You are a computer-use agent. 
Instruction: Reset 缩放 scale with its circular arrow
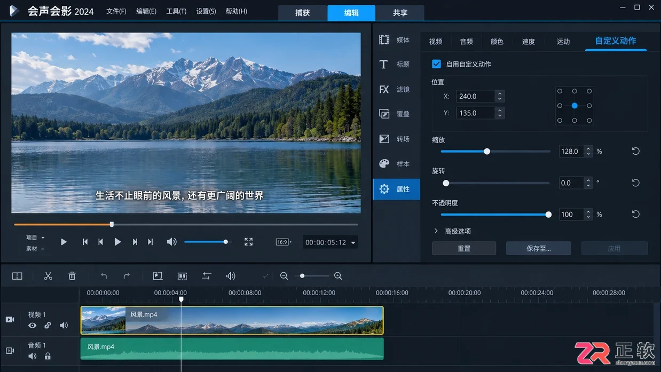click(x=635, y=151)
